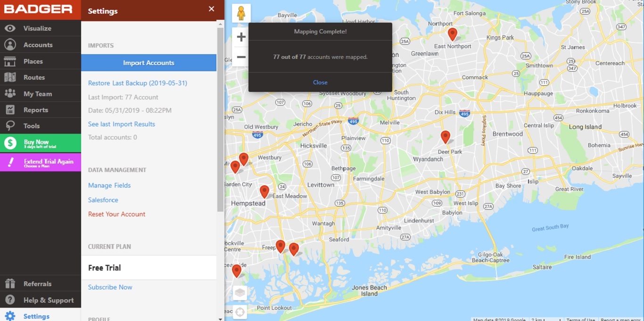Click '77 out of 77 accounts' message

(x=320, y=57)
